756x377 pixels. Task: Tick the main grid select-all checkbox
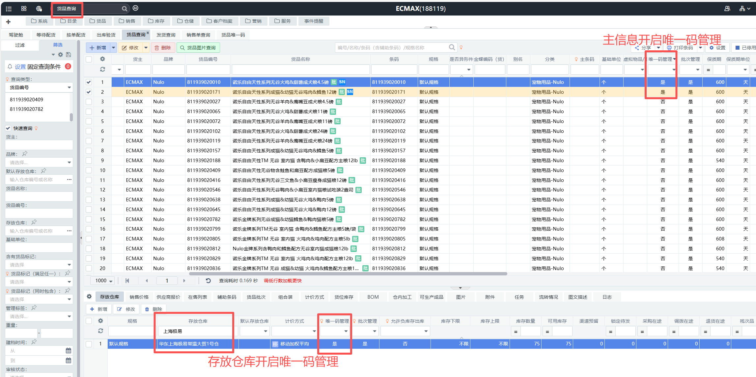(x=89, y=59)
